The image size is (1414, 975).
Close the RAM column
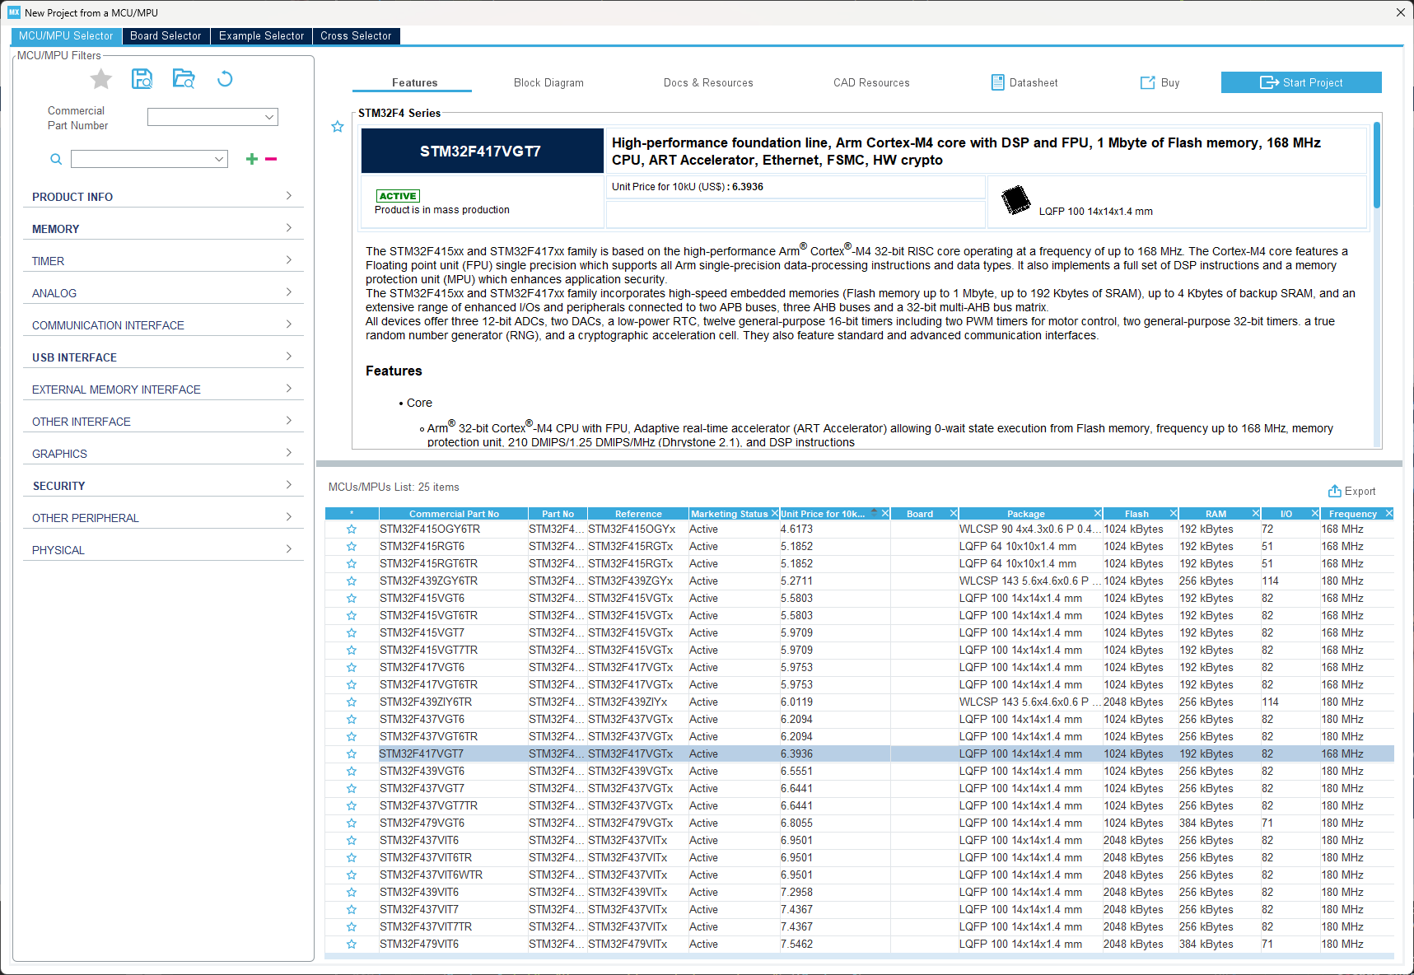[1255, 513]
